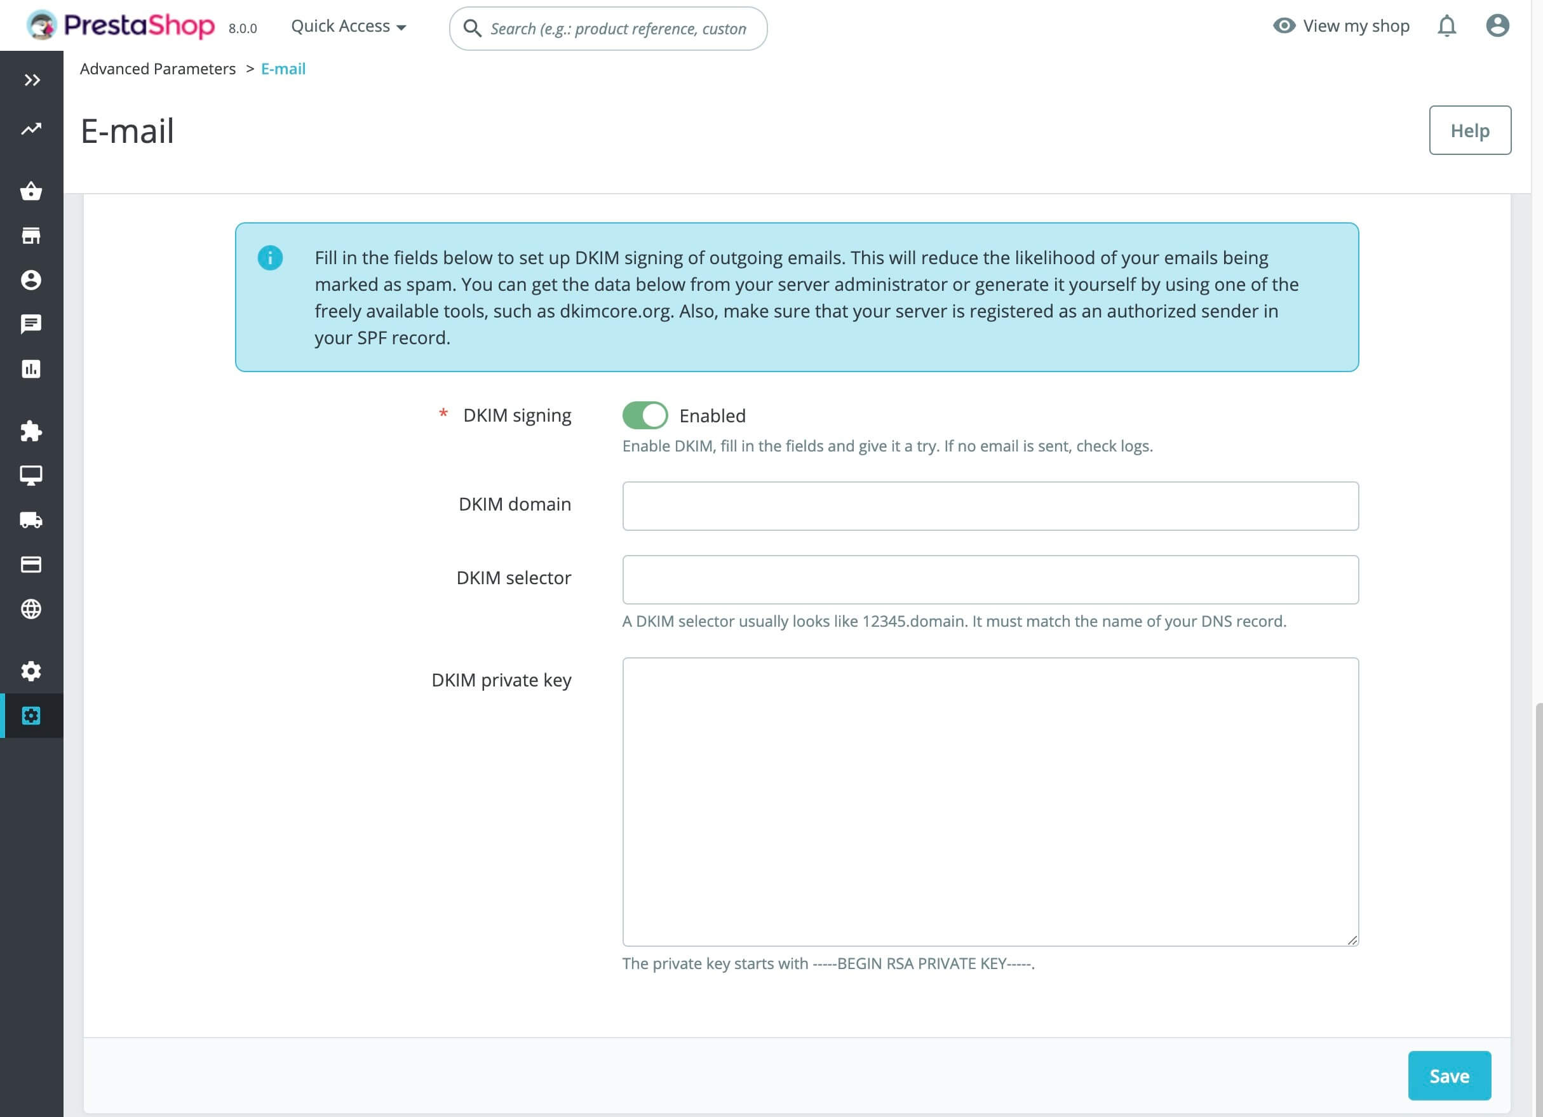The height and width of the screenshot is (1117, 1543).
Task: Click the Save button
Action: [x=1449, y=1076]
